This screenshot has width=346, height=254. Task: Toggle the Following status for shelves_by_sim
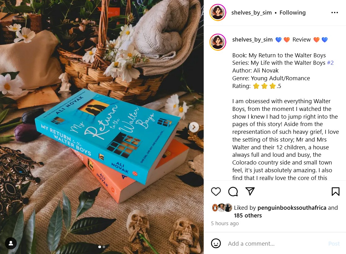(292, 13)
